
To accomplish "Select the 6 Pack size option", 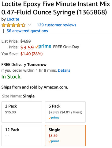I will pyautogui.click(x=65, y=112).
